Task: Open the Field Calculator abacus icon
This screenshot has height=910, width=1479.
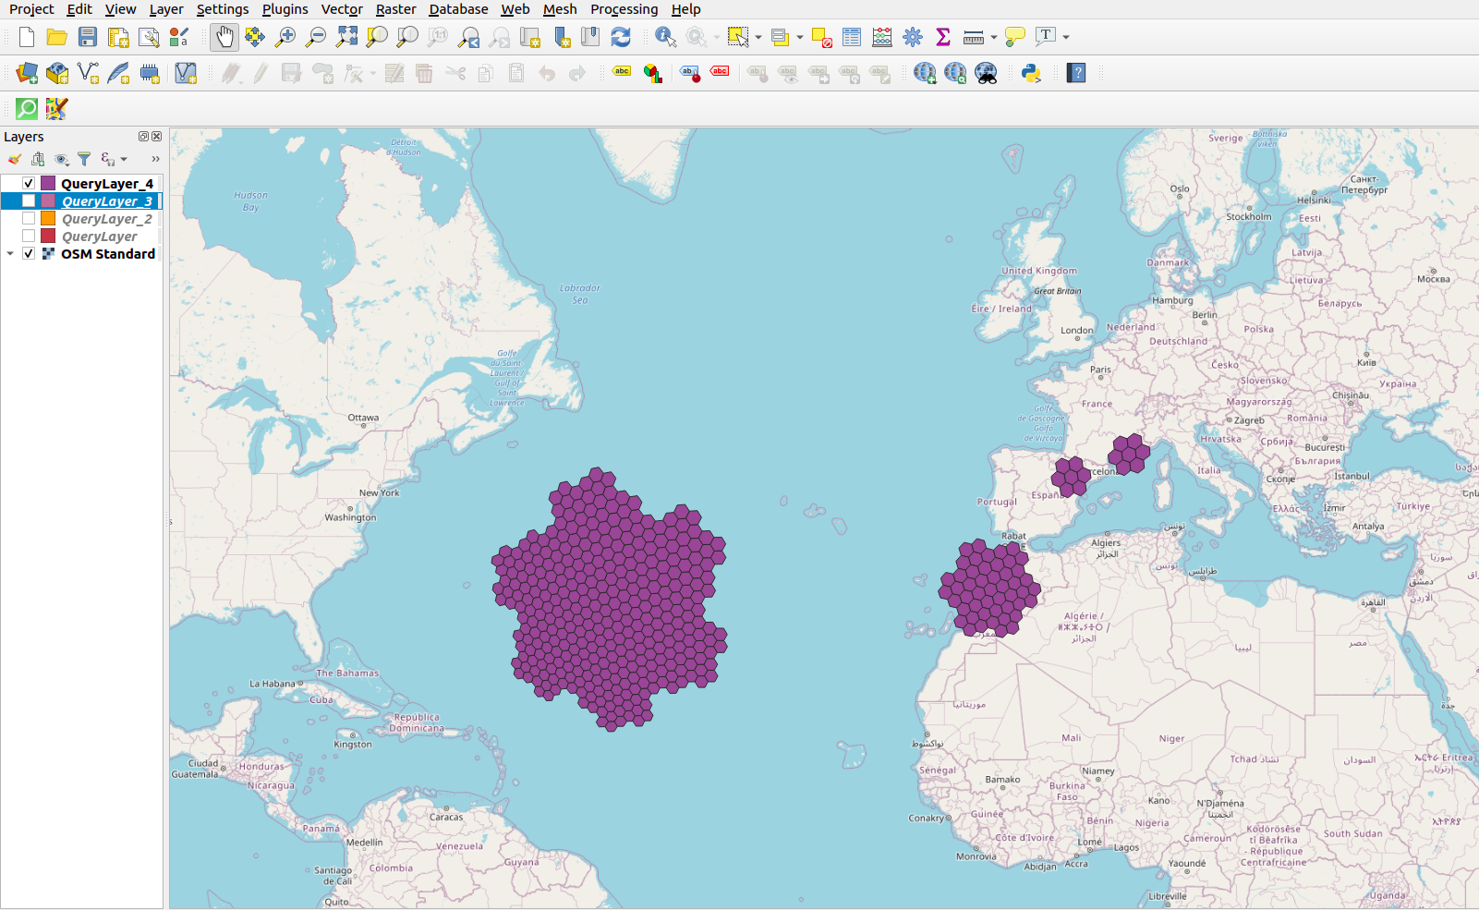Action: click(x=882, y=37)
